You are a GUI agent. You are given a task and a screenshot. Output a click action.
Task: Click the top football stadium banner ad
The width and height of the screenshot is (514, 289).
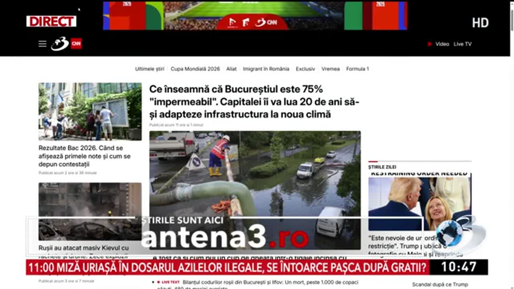[x=255, y=16]
